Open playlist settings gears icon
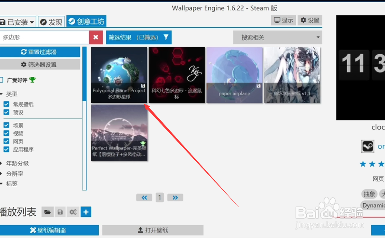The image size is (385, 238). click(x=73, y=212)
